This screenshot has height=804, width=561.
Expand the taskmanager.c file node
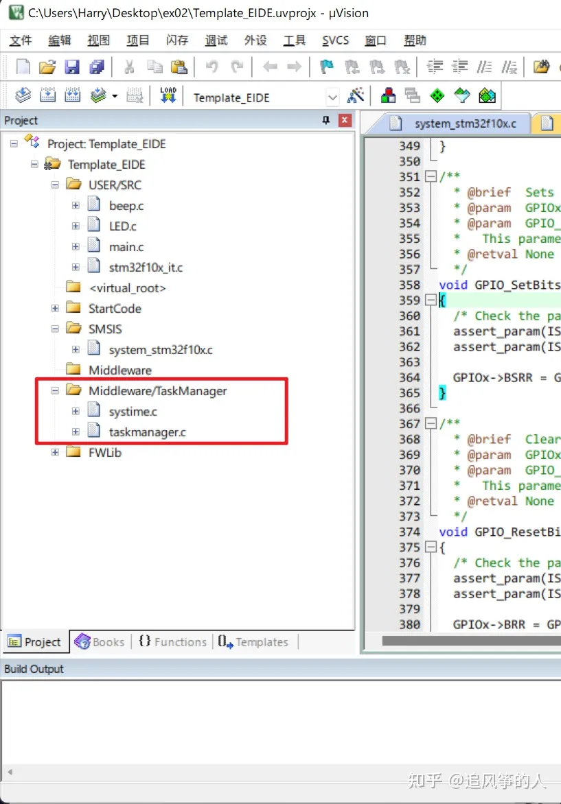click(x=76, y=431)
